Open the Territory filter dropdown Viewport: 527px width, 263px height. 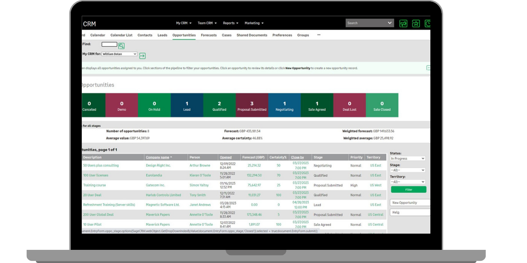408,182
